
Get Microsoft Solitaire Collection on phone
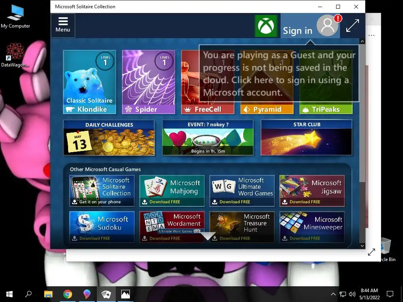pos(102,191)
